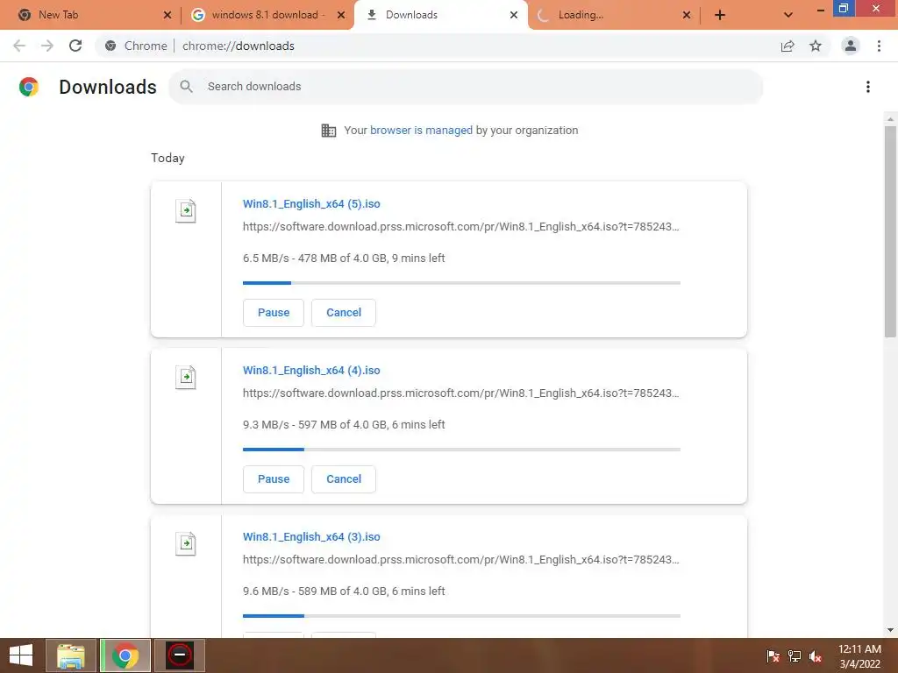Click the file icon for Win8.1_English_x64 (5).iso
The image size is (898, 673).
(186, 210)
